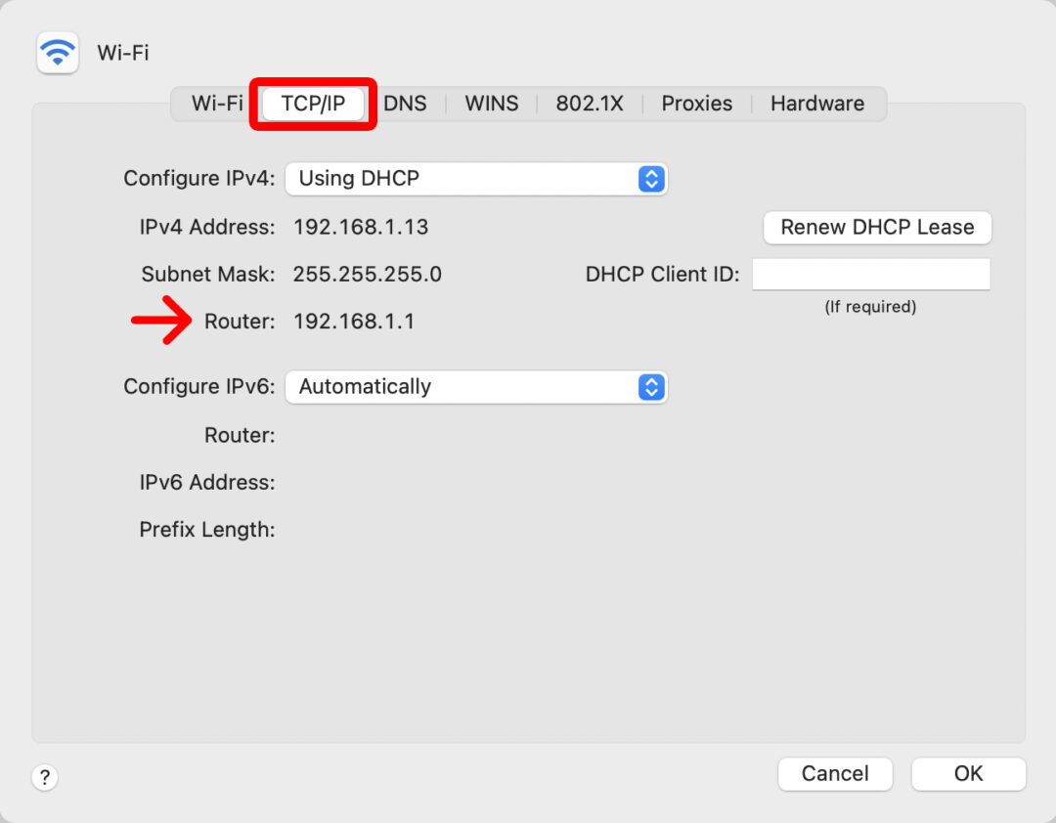
Task: Click the DHCP Client ID field
Action: (871, 275)
